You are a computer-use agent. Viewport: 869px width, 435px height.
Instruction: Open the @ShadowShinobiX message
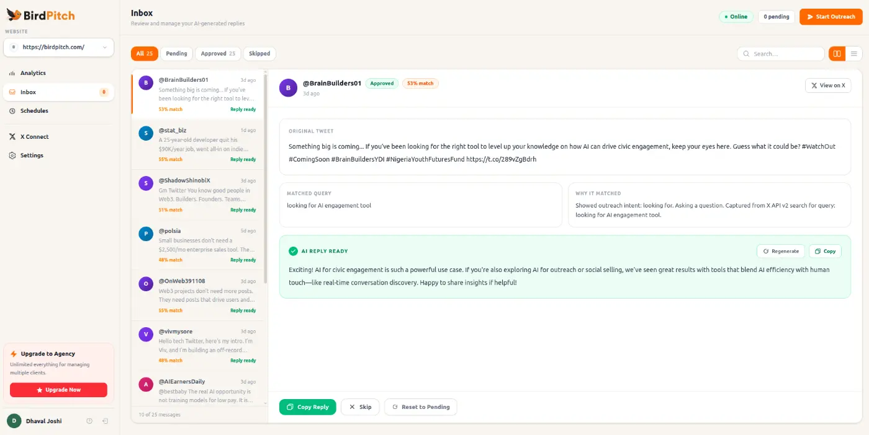pyautogui.click(x=199, y=195)
